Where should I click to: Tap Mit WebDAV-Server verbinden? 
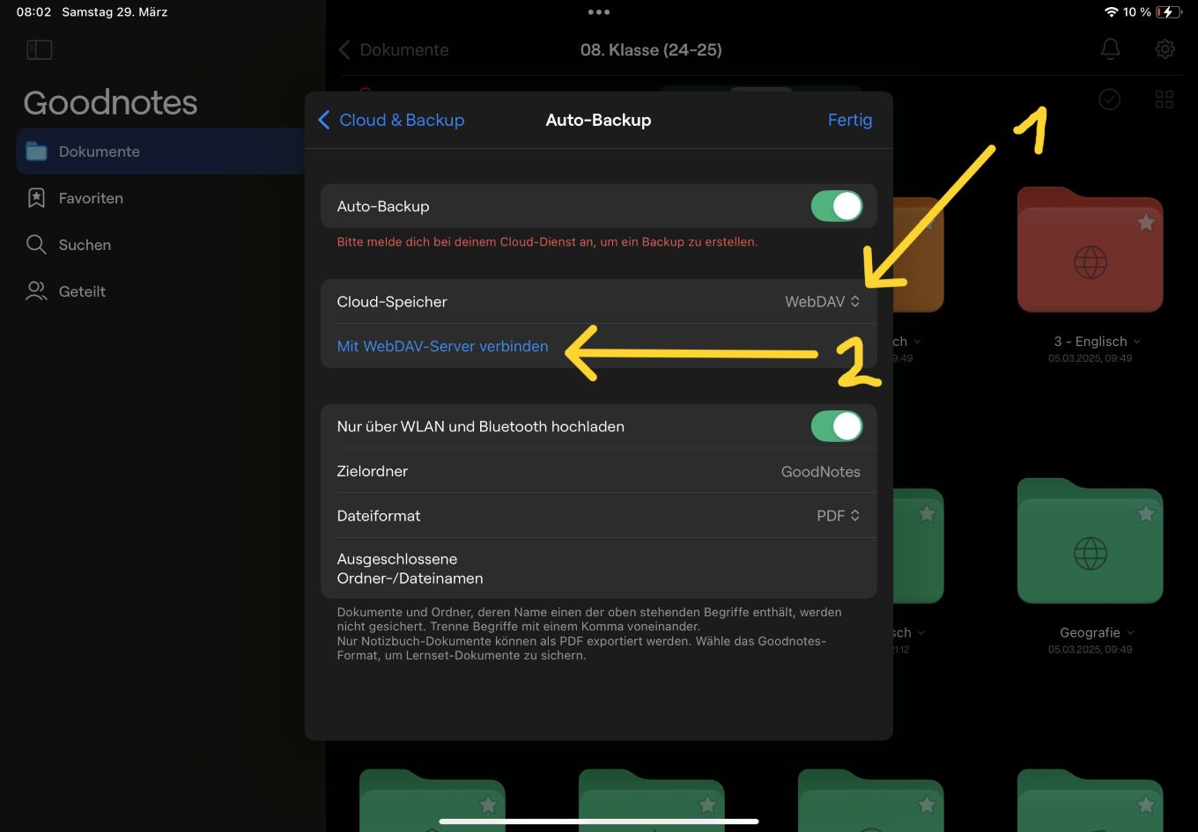pos(442,346)
